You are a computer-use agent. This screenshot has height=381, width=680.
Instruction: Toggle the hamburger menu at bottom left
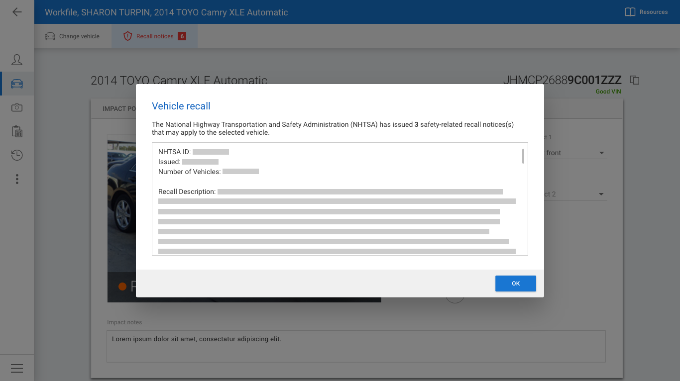coord(17,368)
